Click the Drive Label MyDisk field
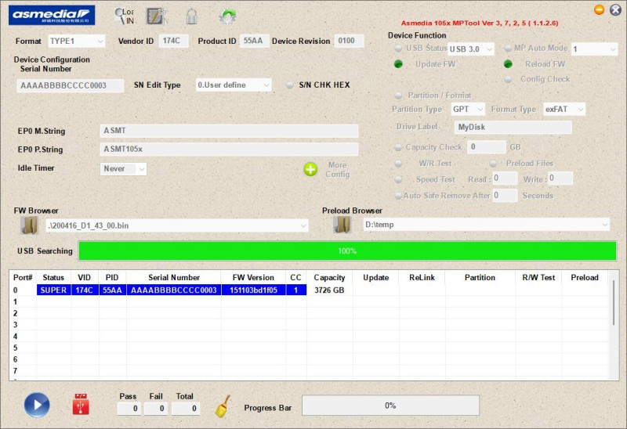This screenshot has height=429, width=627. coord(513,128)
